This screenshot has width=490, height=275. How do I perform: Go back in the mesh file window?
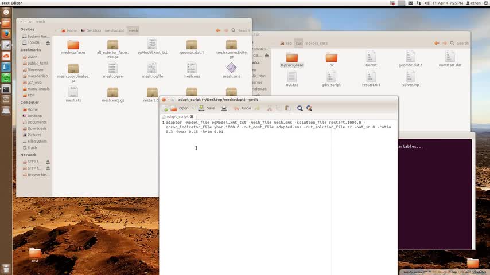tap(218, 30)
